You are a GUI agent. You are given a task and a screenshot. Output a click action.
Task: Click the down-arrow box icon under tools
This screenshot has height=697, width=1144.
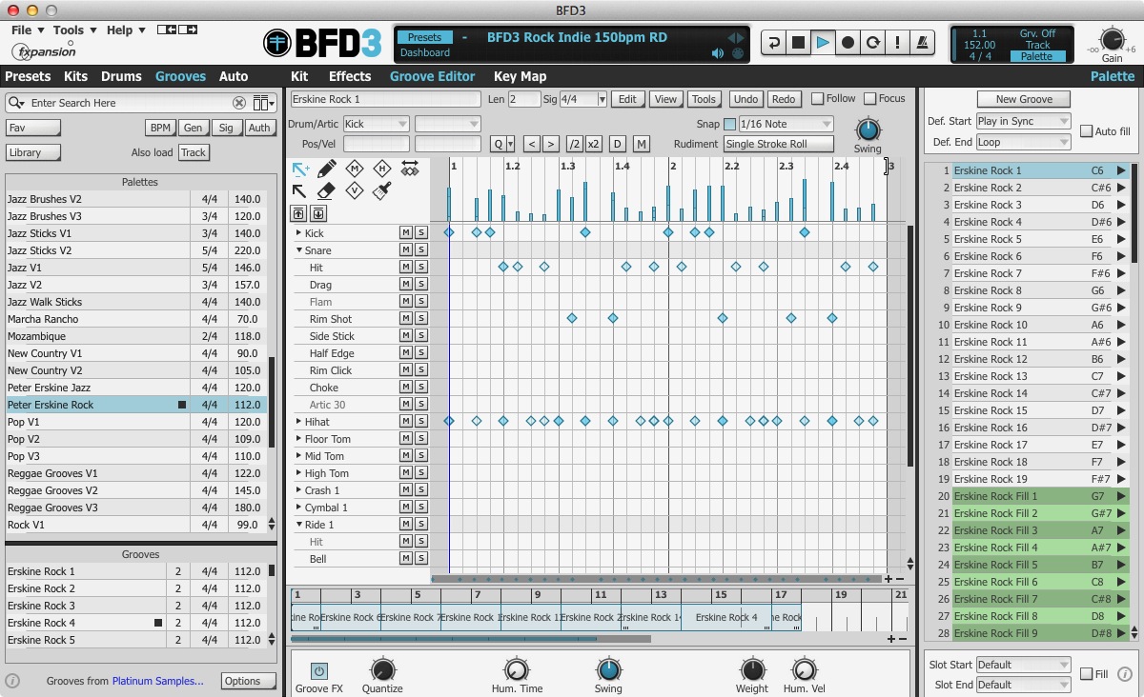[318, 213]
